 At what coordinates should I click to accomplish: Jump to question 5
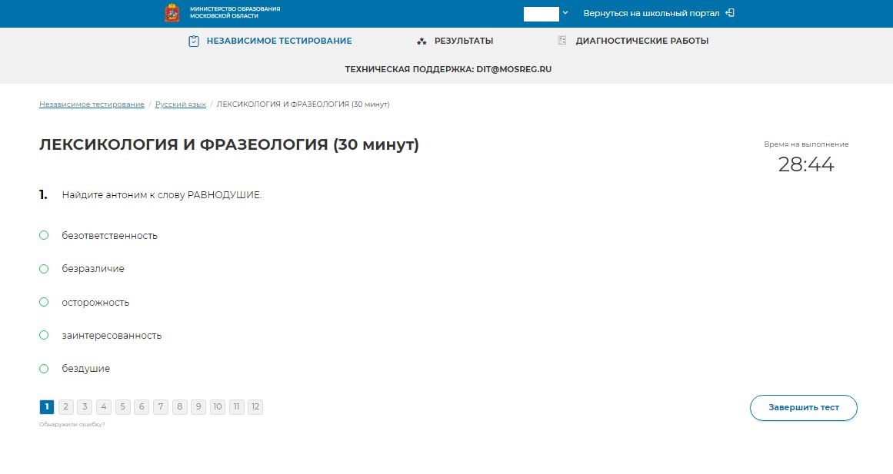122,407
